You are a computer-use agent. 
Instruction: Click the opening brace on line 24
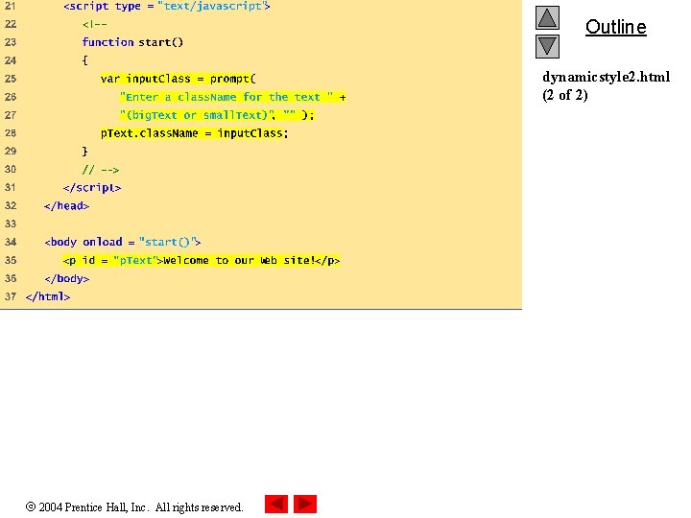click(84, 60)
